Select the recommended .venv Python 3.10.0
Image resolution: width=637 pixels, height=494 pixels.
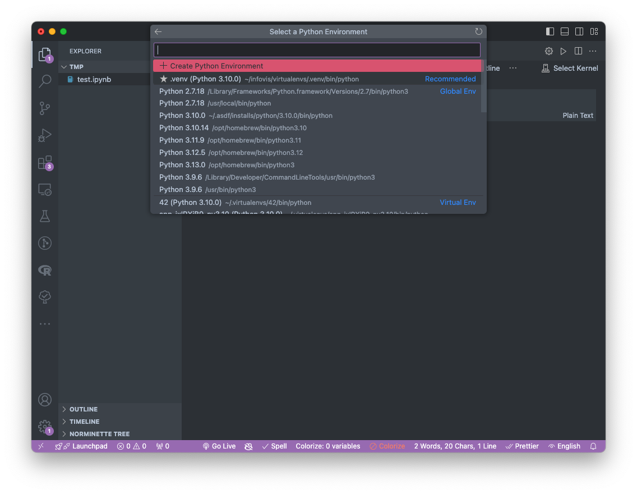tap(317, 79)
